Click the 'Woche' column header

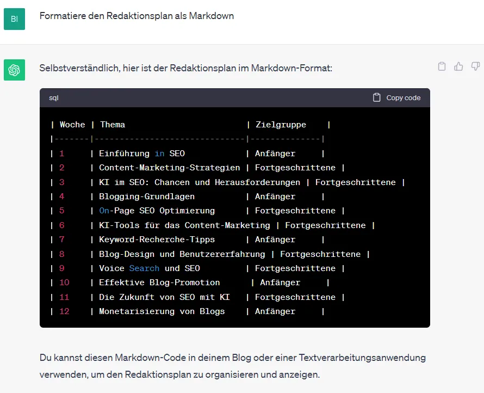pos(72,125)
